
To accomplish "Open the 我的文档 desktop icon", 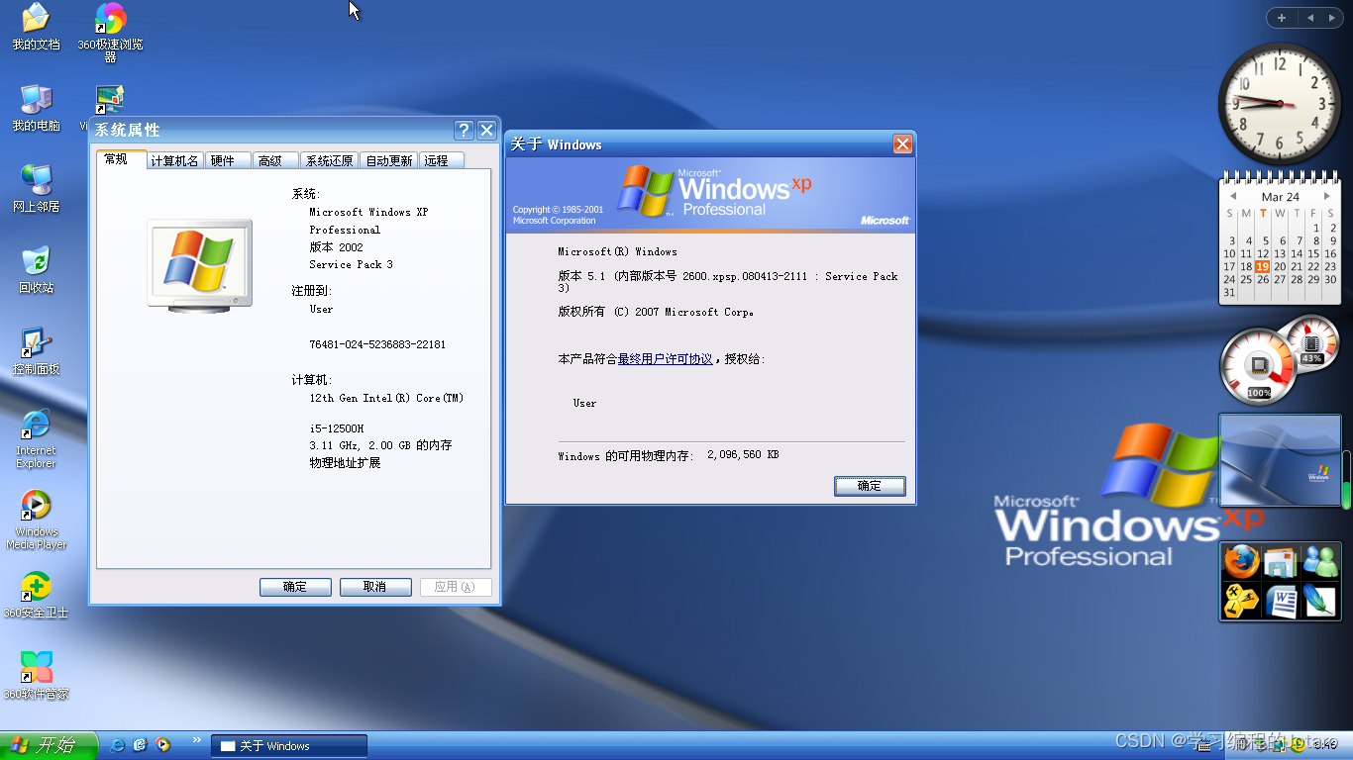I will pyautogui.click(x=36, y=27).
